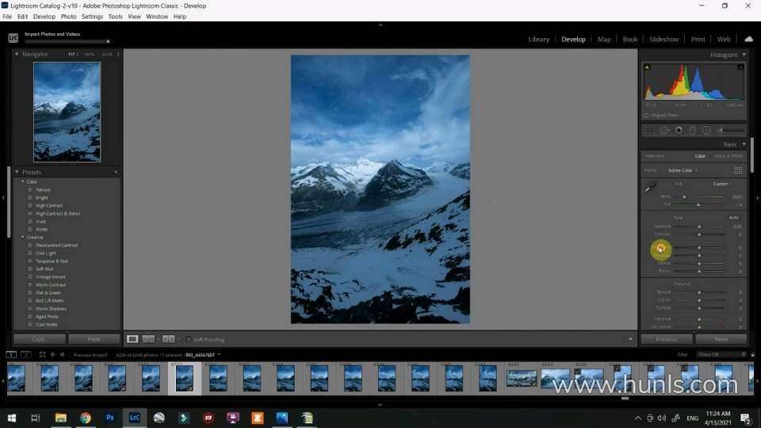Viewport: 761px width, 428px height.
Task: Select the Radial Filter tool
Action: click(706, 130)
